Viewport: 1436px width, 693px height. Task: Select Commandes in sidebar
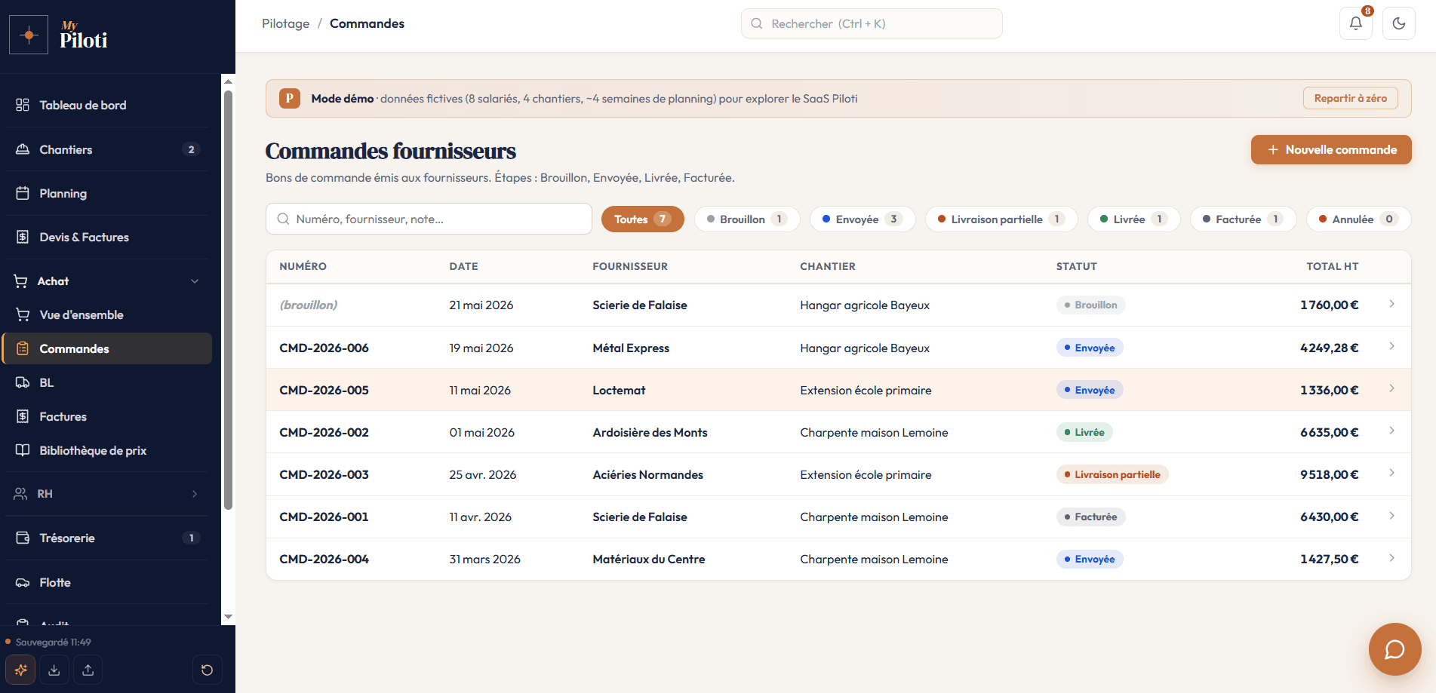tap(107, 348)
